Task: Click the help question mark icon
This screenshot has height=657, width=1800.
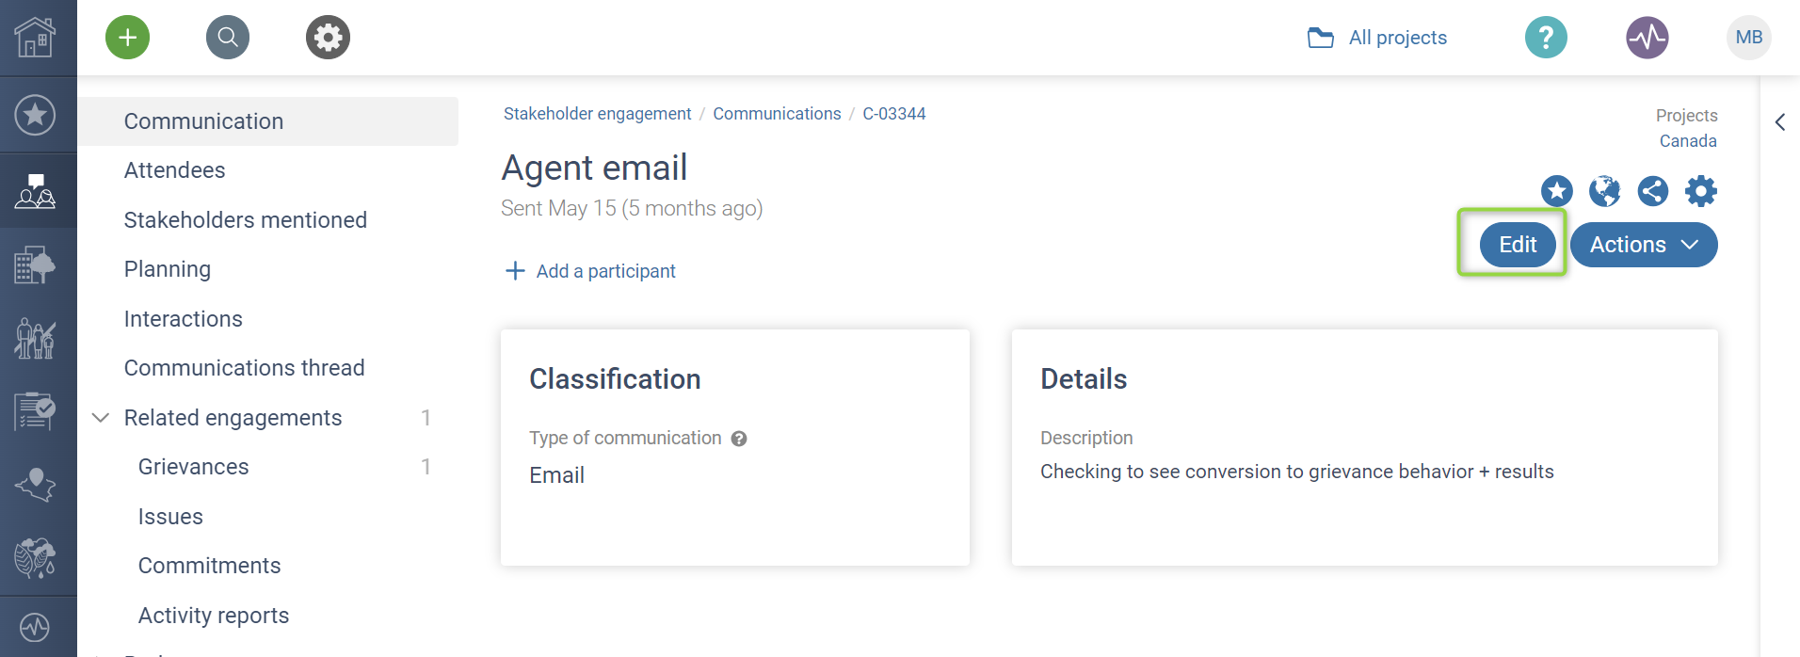Action: [1546, 38]
